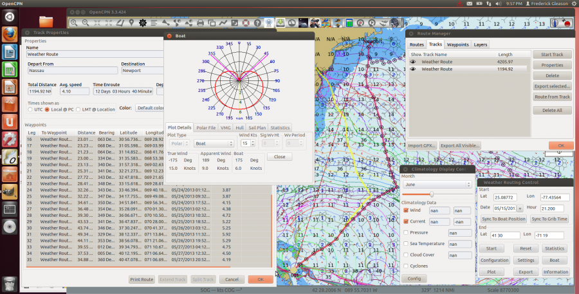Click Route from Track button
This screenshot has width=579, height=294.
[552, 96]
